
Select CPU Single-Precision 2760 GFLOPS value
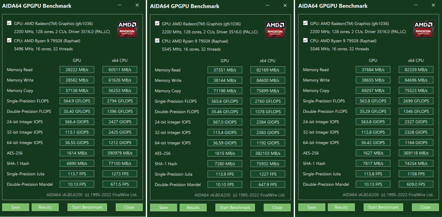tap(268, 101)
